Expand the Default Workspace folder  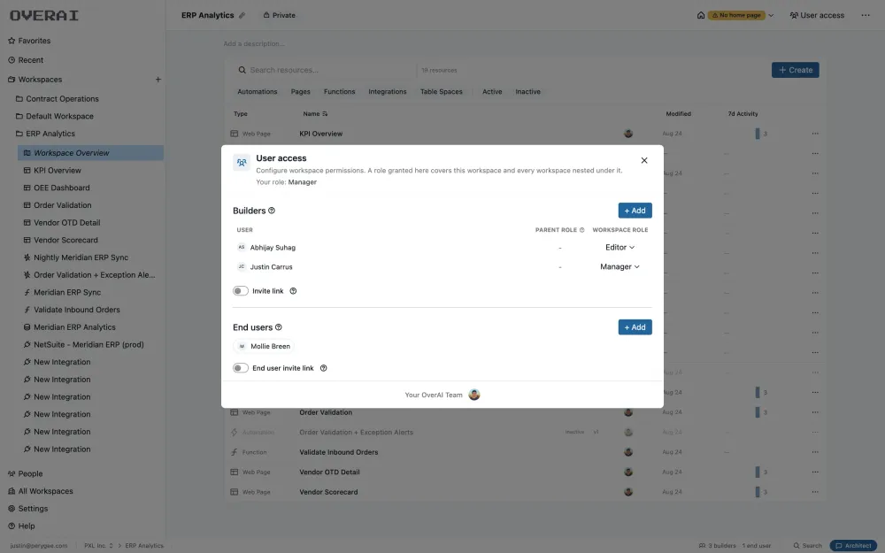click(55, 116)
